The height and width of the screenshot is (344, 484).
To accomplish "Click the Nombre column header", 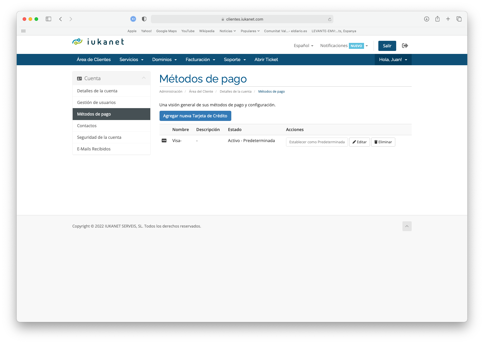I will [x=180, y=130].
